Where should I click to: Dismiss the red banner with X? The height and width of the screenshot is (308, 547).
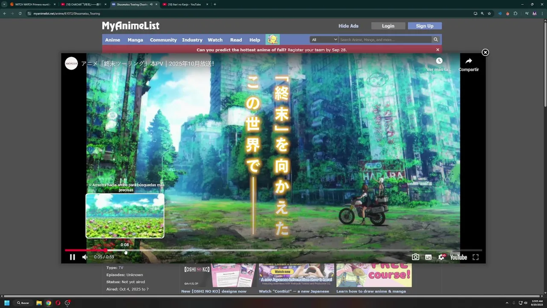click(438, 50)
